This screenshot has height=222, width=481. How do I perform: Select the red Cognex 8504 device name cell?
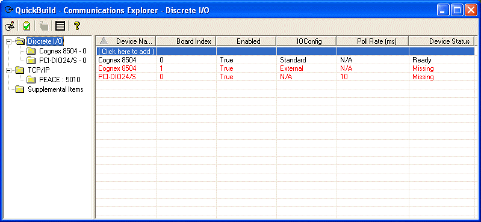coord(117,68)
